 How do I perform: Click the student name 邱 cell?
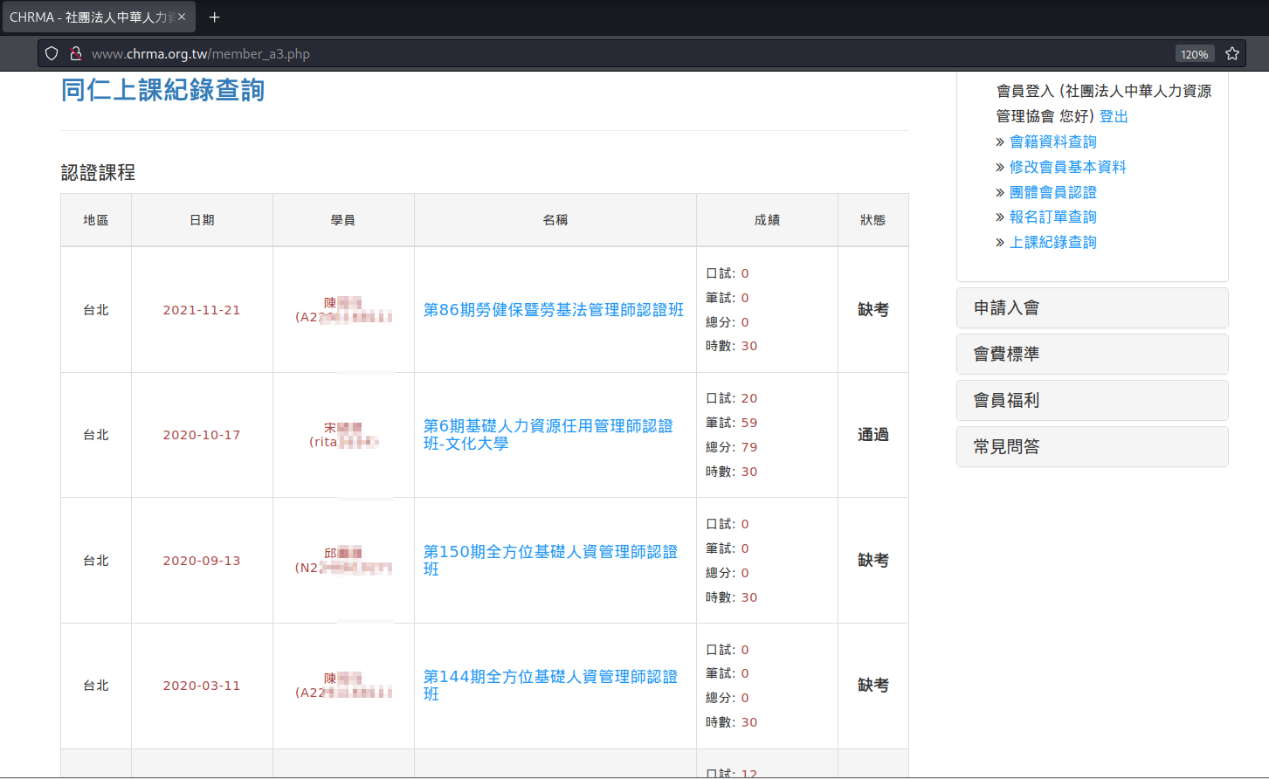pyautogui.click(x=343, y=561)
